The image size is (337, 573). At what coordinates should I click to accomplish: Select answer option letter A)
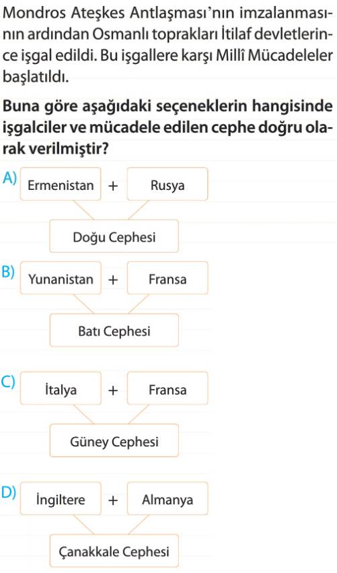coord(9,177)
